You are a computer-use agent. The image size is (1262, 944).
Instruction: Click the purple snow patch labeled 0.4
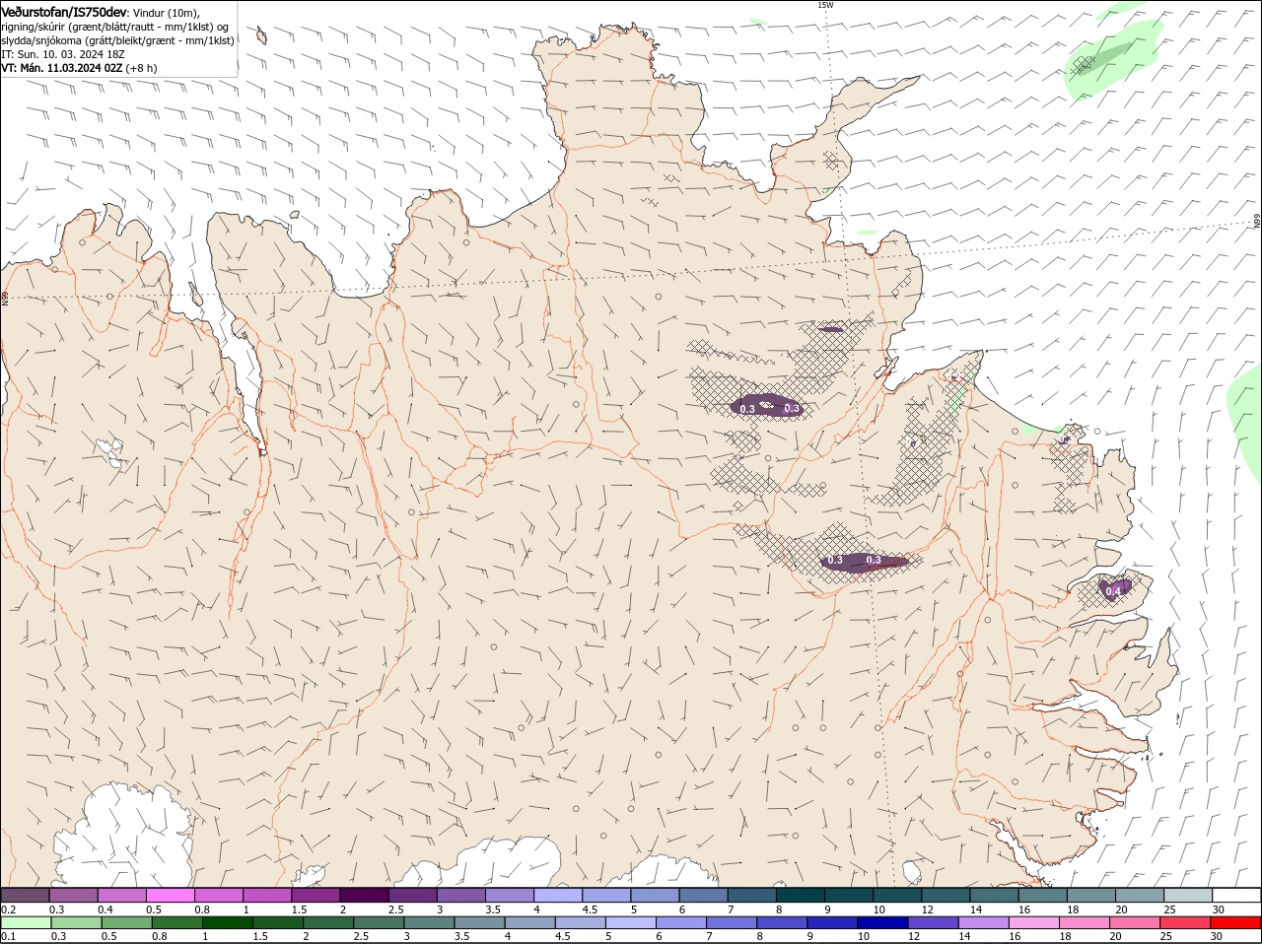(1115, 589)
